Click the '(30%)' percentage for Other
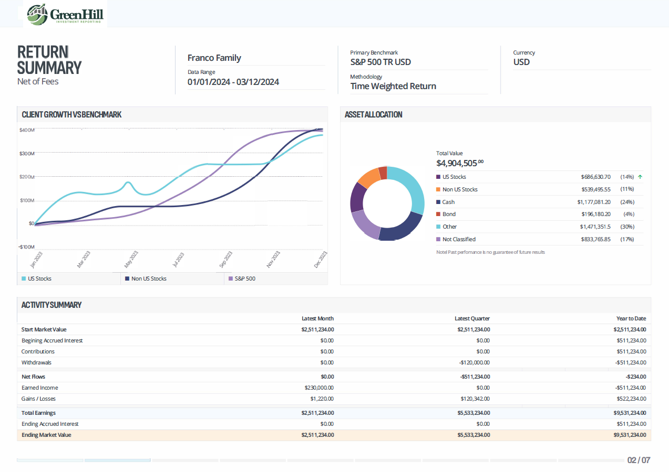The width and height of the screenshot is (669, 472). click(627, 227)
